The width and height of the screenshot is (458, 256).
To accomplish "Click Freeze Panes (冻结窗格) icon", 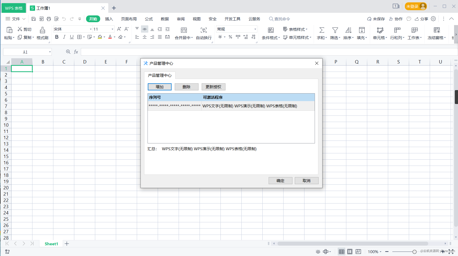I will [x=437, y=30].
